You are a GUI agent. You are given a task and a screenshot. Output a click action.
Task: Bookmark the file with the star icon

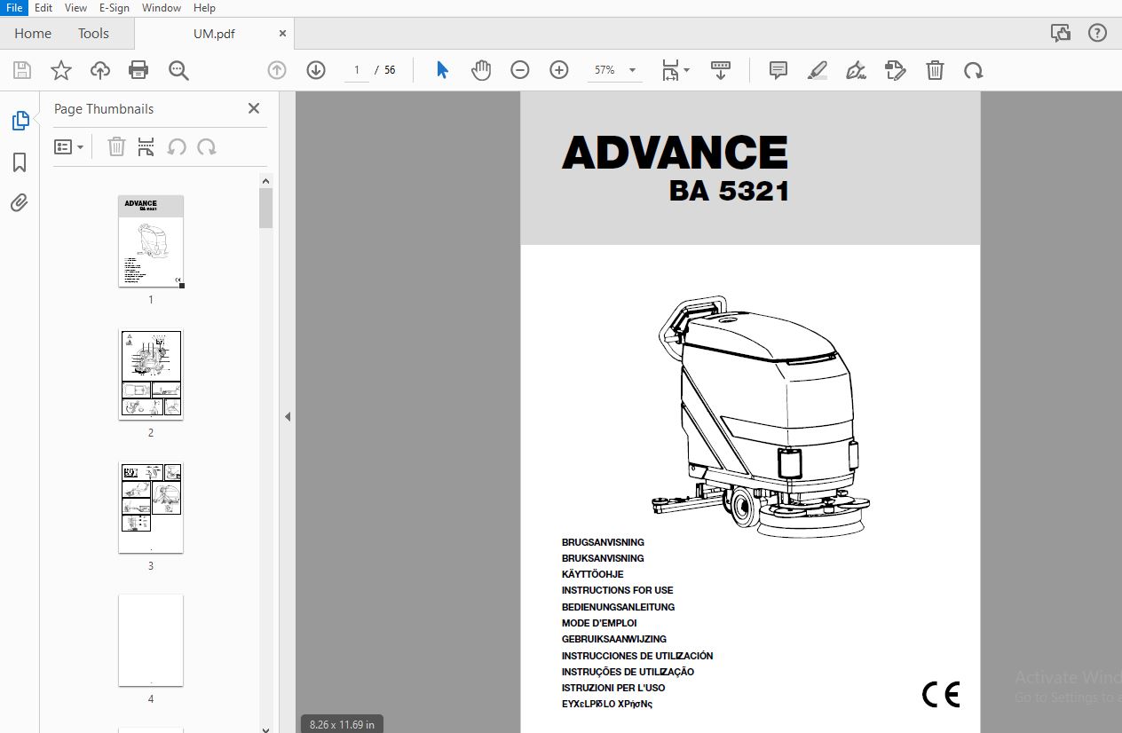pos(60,71)
